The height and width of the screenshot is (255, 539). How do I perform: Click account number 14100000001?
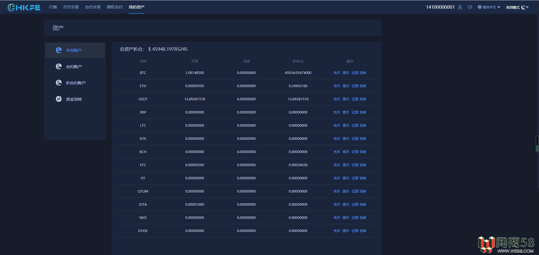[x=440, y=7]
